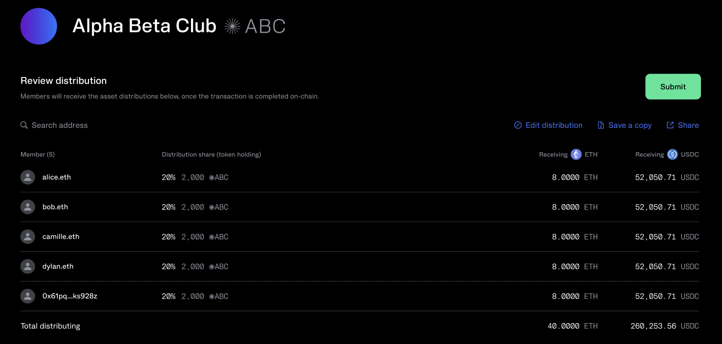Click the Ethereum icon in Receiving header
The height and width of the screenshot is (344, 722).
(x=576, y=154)
